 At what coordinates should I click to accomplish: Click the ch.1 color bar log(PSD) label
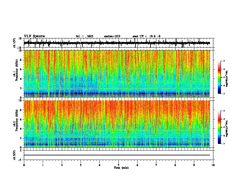point(227,79)
